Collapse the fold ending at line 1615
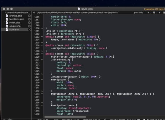Screen dimensions: 165x120 pos(42,43)
